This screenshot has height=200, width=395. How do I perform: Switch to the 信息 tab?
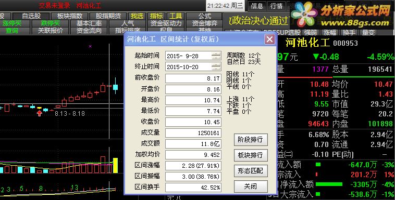[257, 6]
